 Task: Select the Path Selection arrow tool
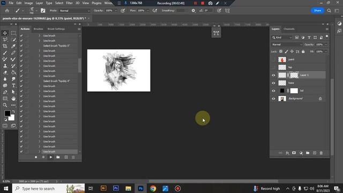[x=13, y=92]
